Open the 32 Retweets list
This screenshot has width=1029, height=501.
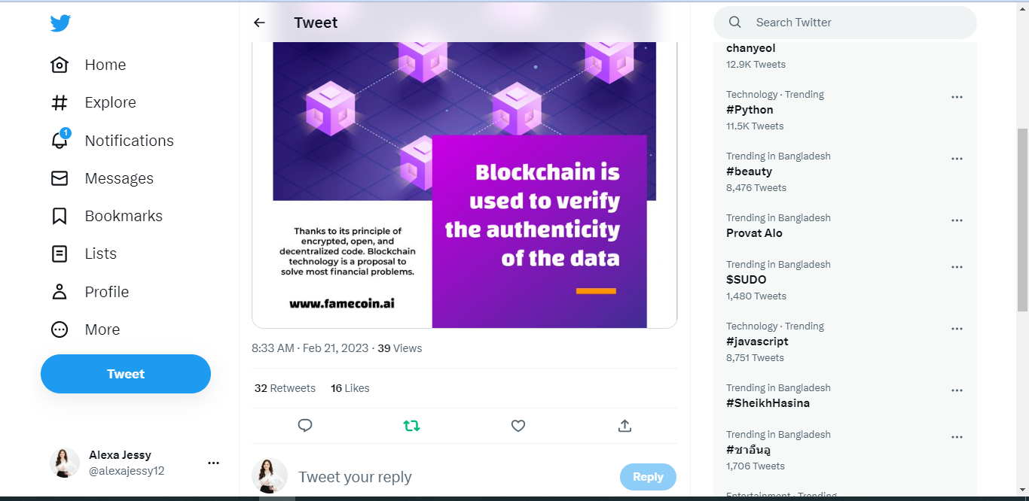tap(285, 388)
